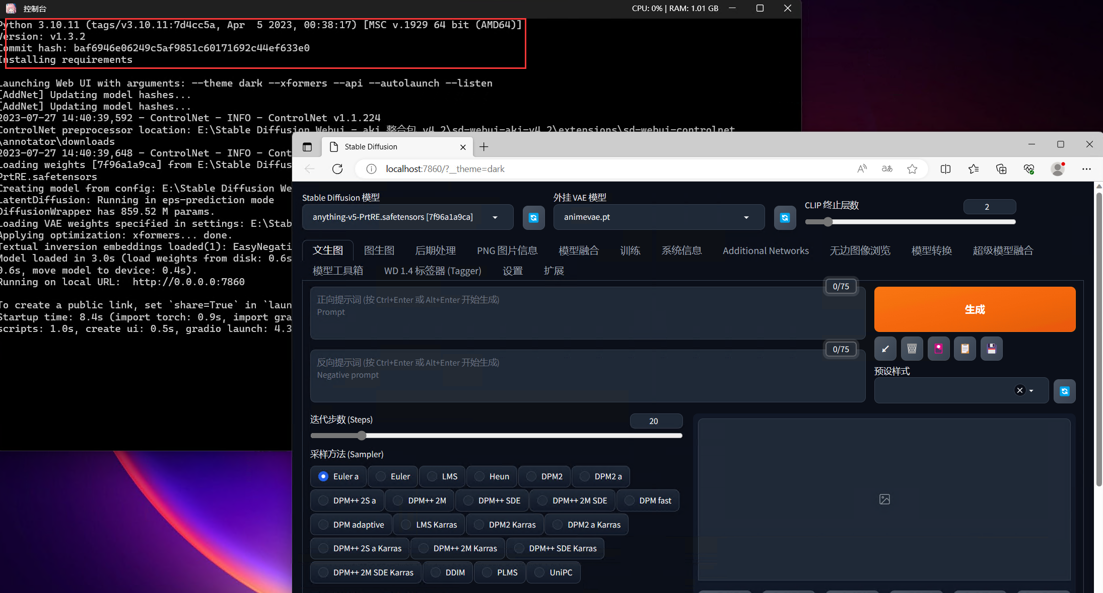Click the CLIP stop layer count icon
Screen dimensions: 1103x593
[x=988, y=207]
